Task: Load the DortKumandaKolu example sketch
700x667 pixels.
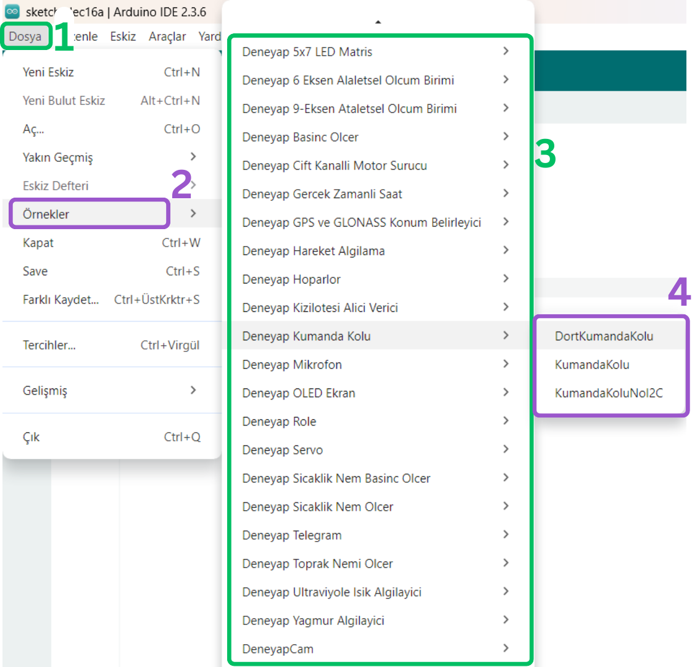Action: (x=610, y=336)
